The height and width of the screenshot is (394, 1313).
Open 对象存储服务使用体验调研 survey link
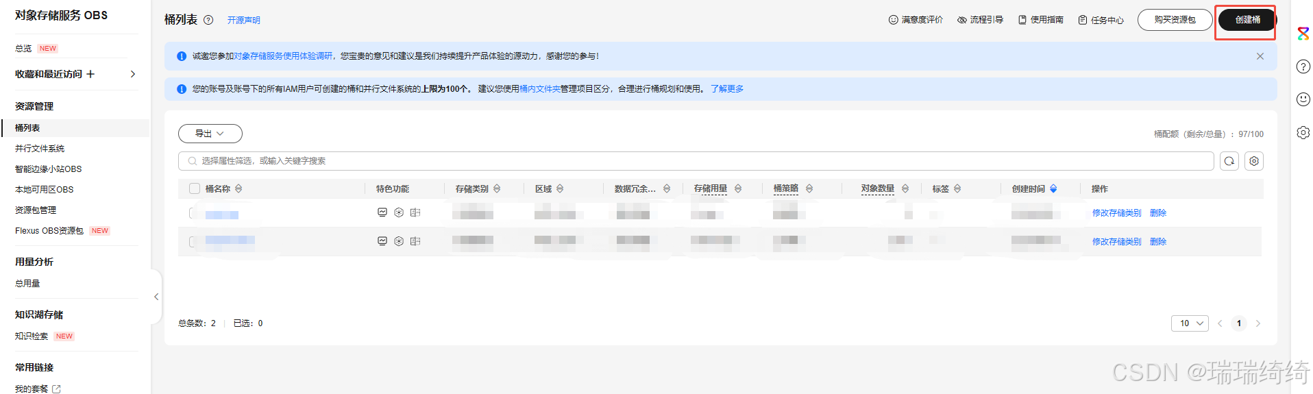(283, 56)
